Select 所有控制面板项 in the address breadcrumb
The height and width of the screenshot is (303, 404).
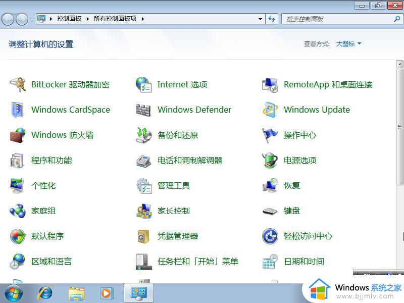tap(115, 19)
